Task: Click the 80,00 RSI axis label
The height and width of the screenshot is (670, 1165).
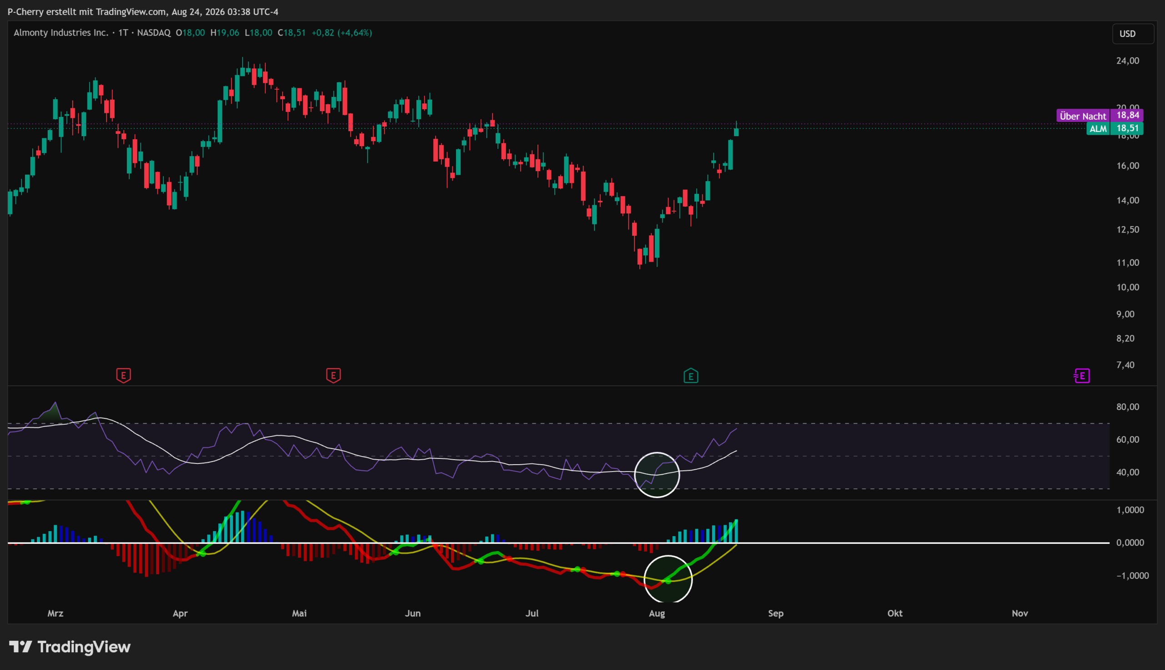Action: (1127, 407)
